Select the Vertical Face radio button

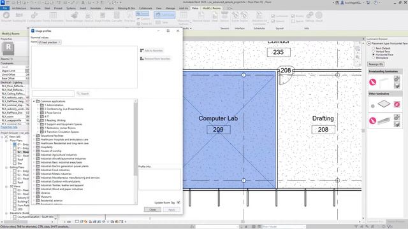(374, 52)
